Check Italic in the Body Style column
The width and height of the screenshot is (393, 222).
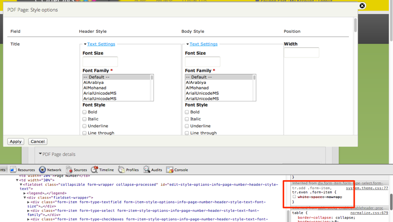[x=187, y=119]
